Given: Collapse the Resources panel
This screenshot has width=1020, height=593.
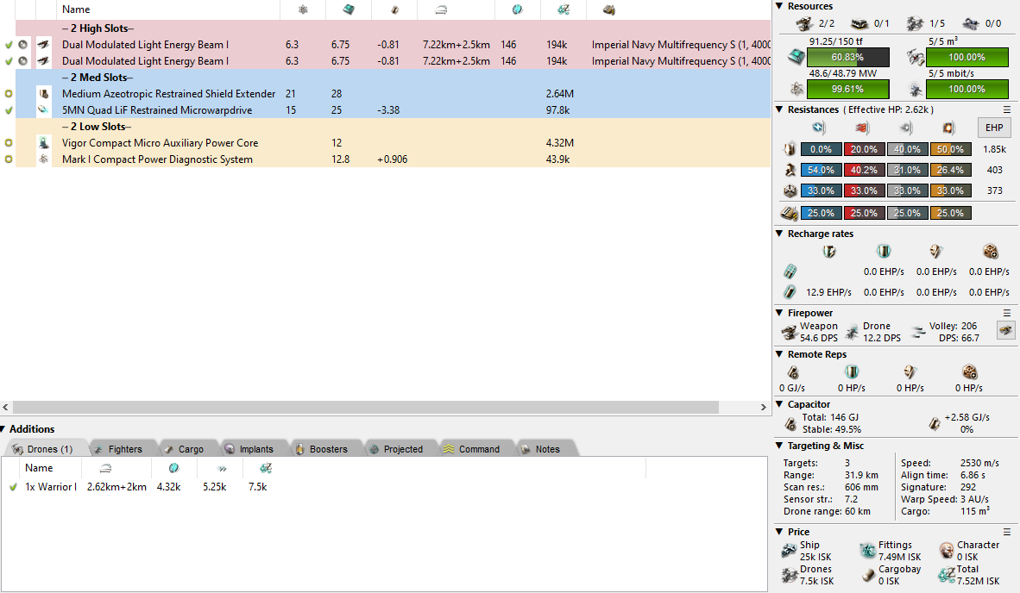Looking at the screenshot, I should (779, 6).
